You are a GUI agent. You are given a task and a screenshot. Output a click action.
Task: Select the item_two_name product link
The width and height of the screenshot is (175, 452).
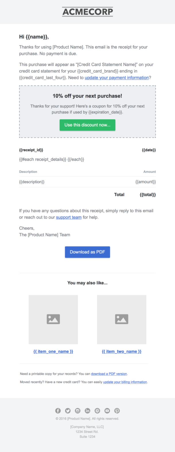121,351
